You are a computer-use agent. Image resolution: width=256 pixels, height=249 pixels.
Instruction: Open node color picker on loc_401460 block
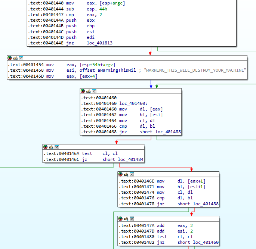pos(83,91)
